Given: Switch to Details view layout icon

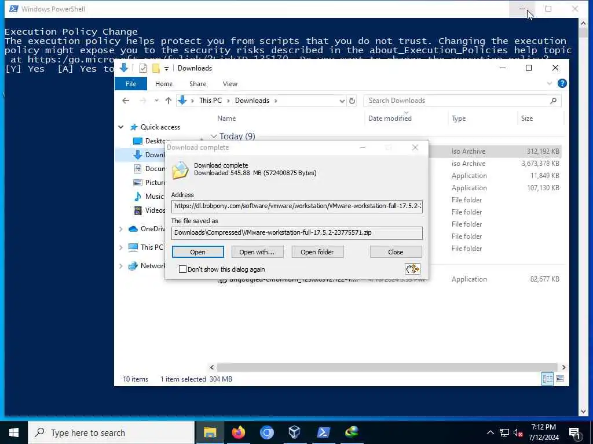Looking at the screenshot, I should click(x=547, y=379).
